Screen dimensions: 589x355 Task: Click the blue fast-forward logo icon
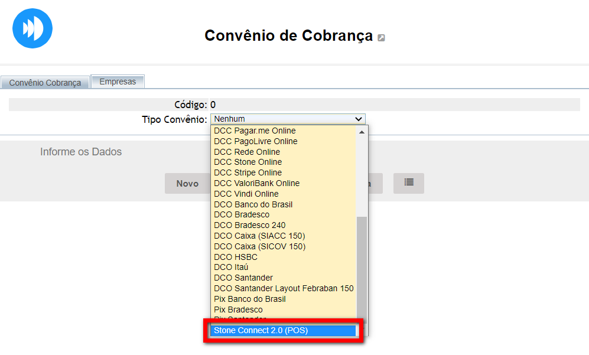(32, 28)
